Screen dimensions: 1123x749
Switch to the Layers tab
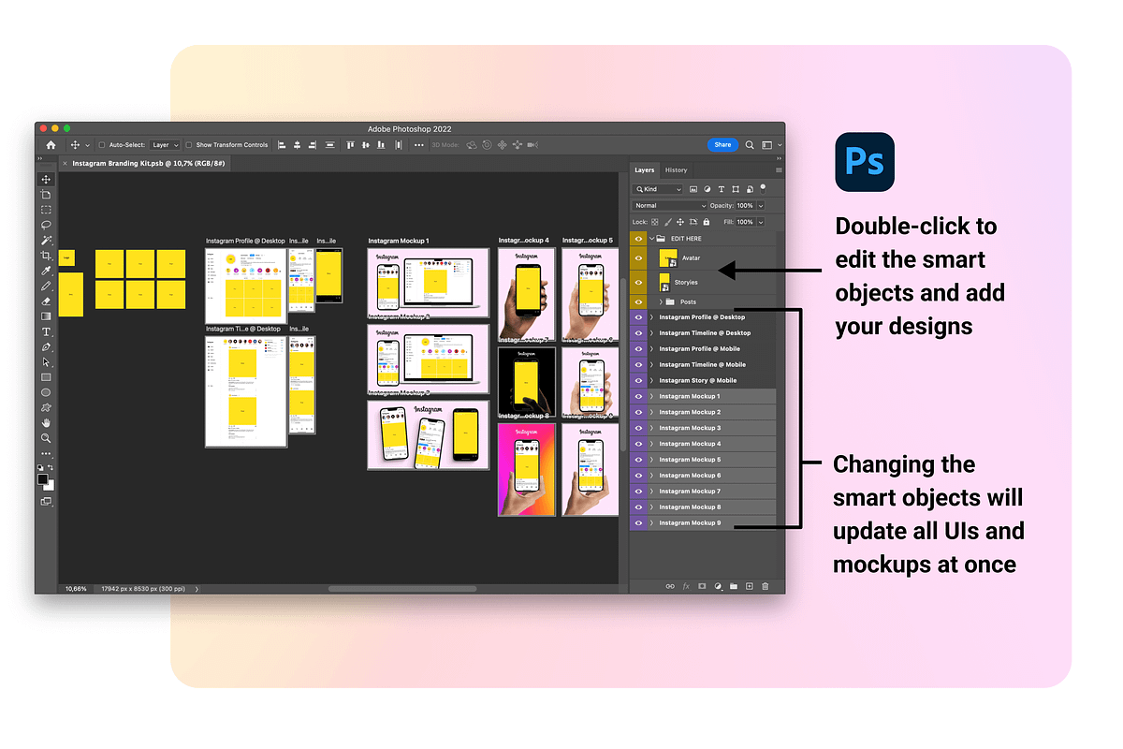point(645,170)
